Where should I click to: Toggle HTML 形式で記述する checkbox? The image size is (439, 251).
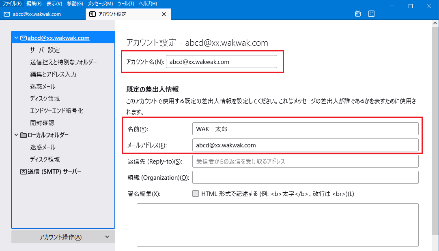click(196, 194)
